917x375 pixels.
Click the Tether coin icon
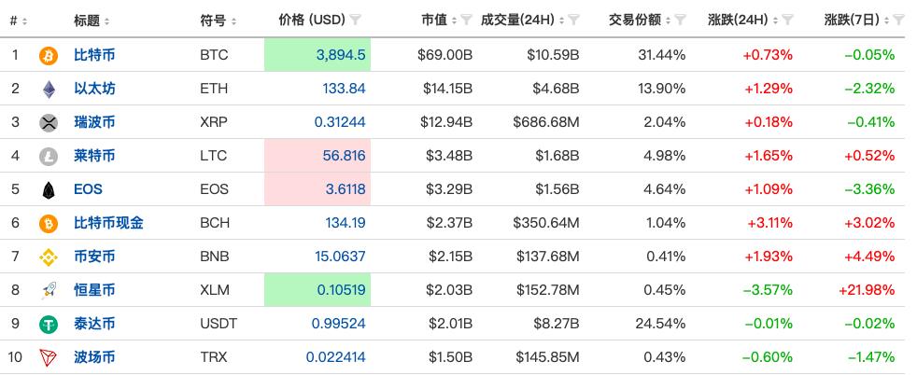click(49, 324)
